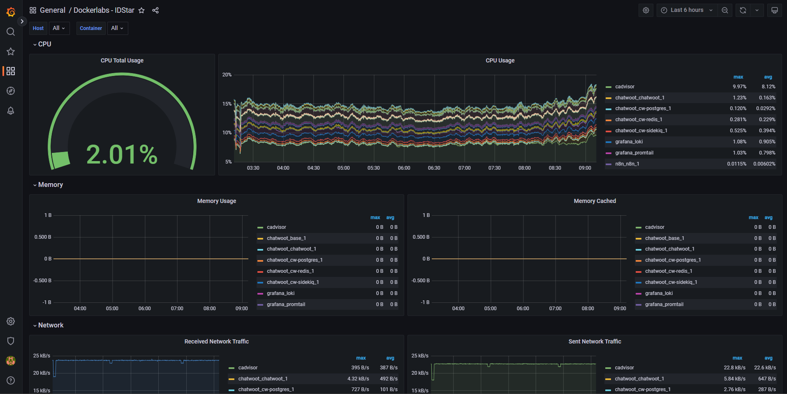Open the dashboards grid icon beside General
Image resolution: width=787 pixels, height=394 pixels.
(x=33, y=10)
